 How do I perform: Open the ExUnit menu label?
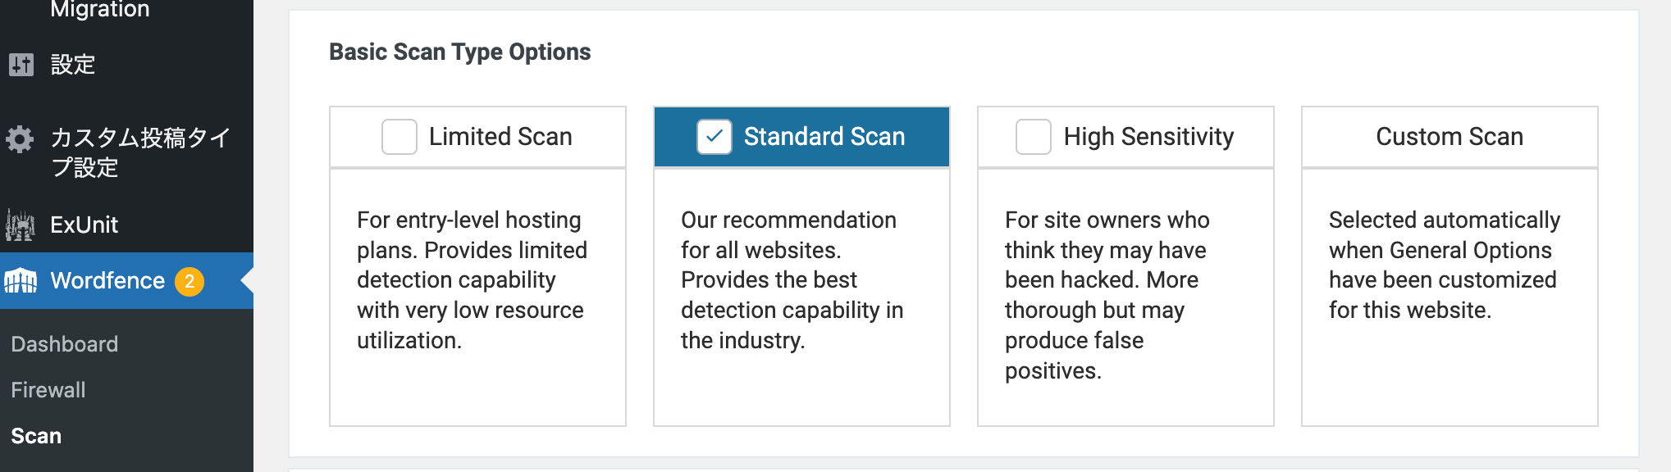tap(84, 225)
